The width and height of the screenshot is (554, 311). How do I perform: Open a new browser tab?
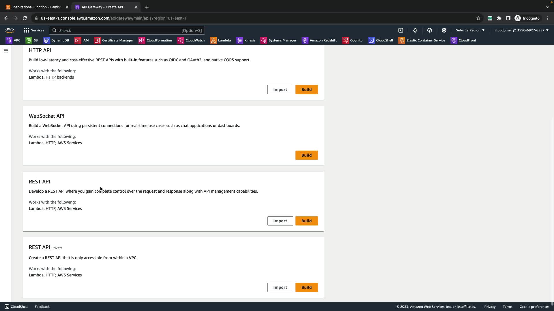click(147, 7)
